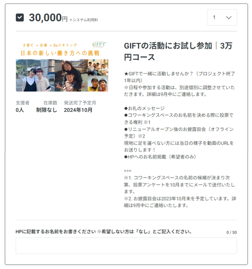Click the HPに記載するお名前 field label

click(104, 232)
